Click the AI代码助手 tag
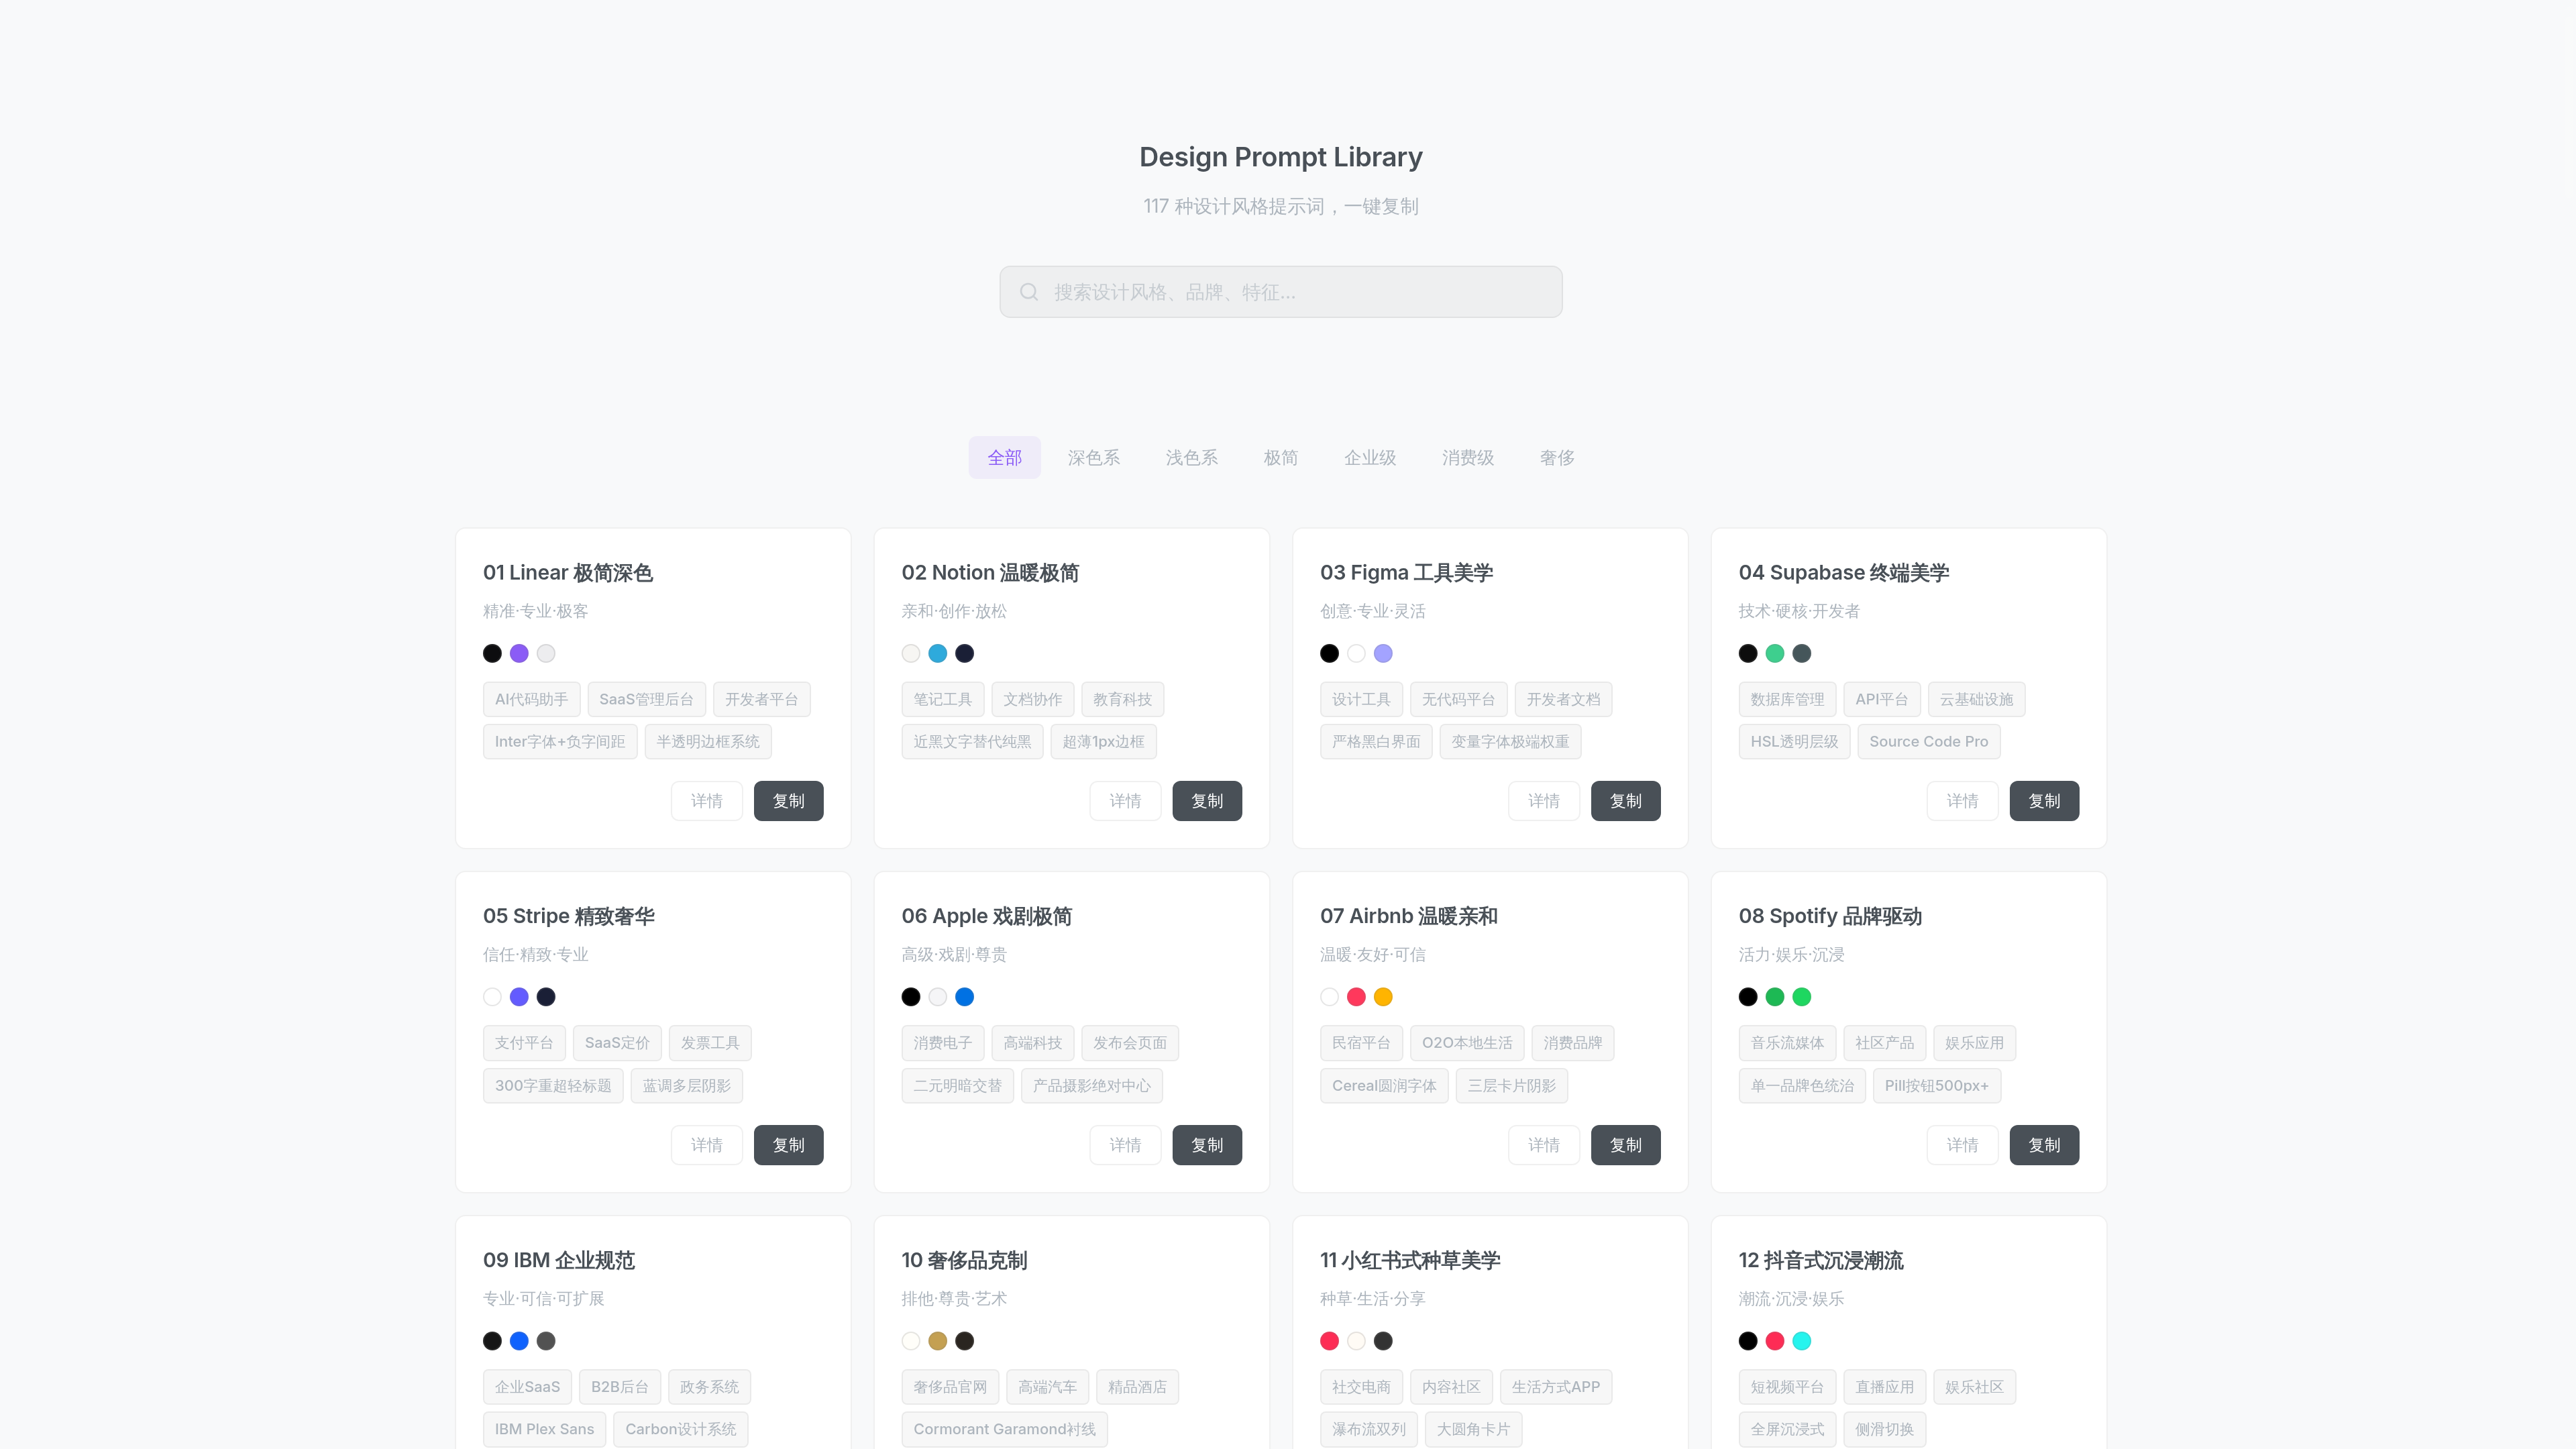 (x=531, y=699)
